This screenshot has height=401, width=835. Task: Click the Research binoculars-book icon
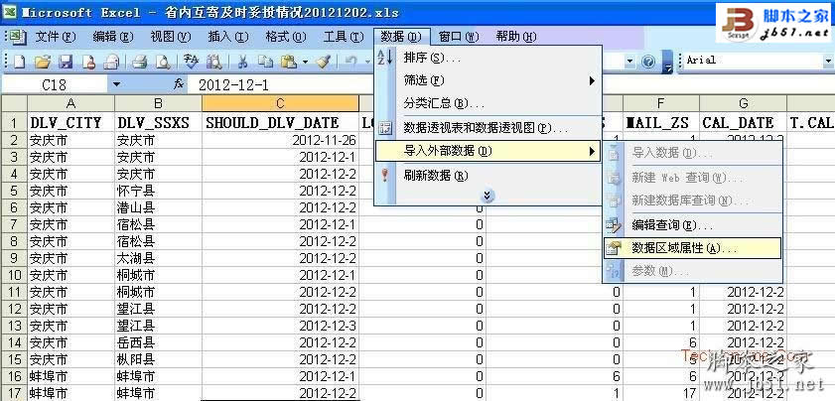pyautogui.click(x=213, y=62)
